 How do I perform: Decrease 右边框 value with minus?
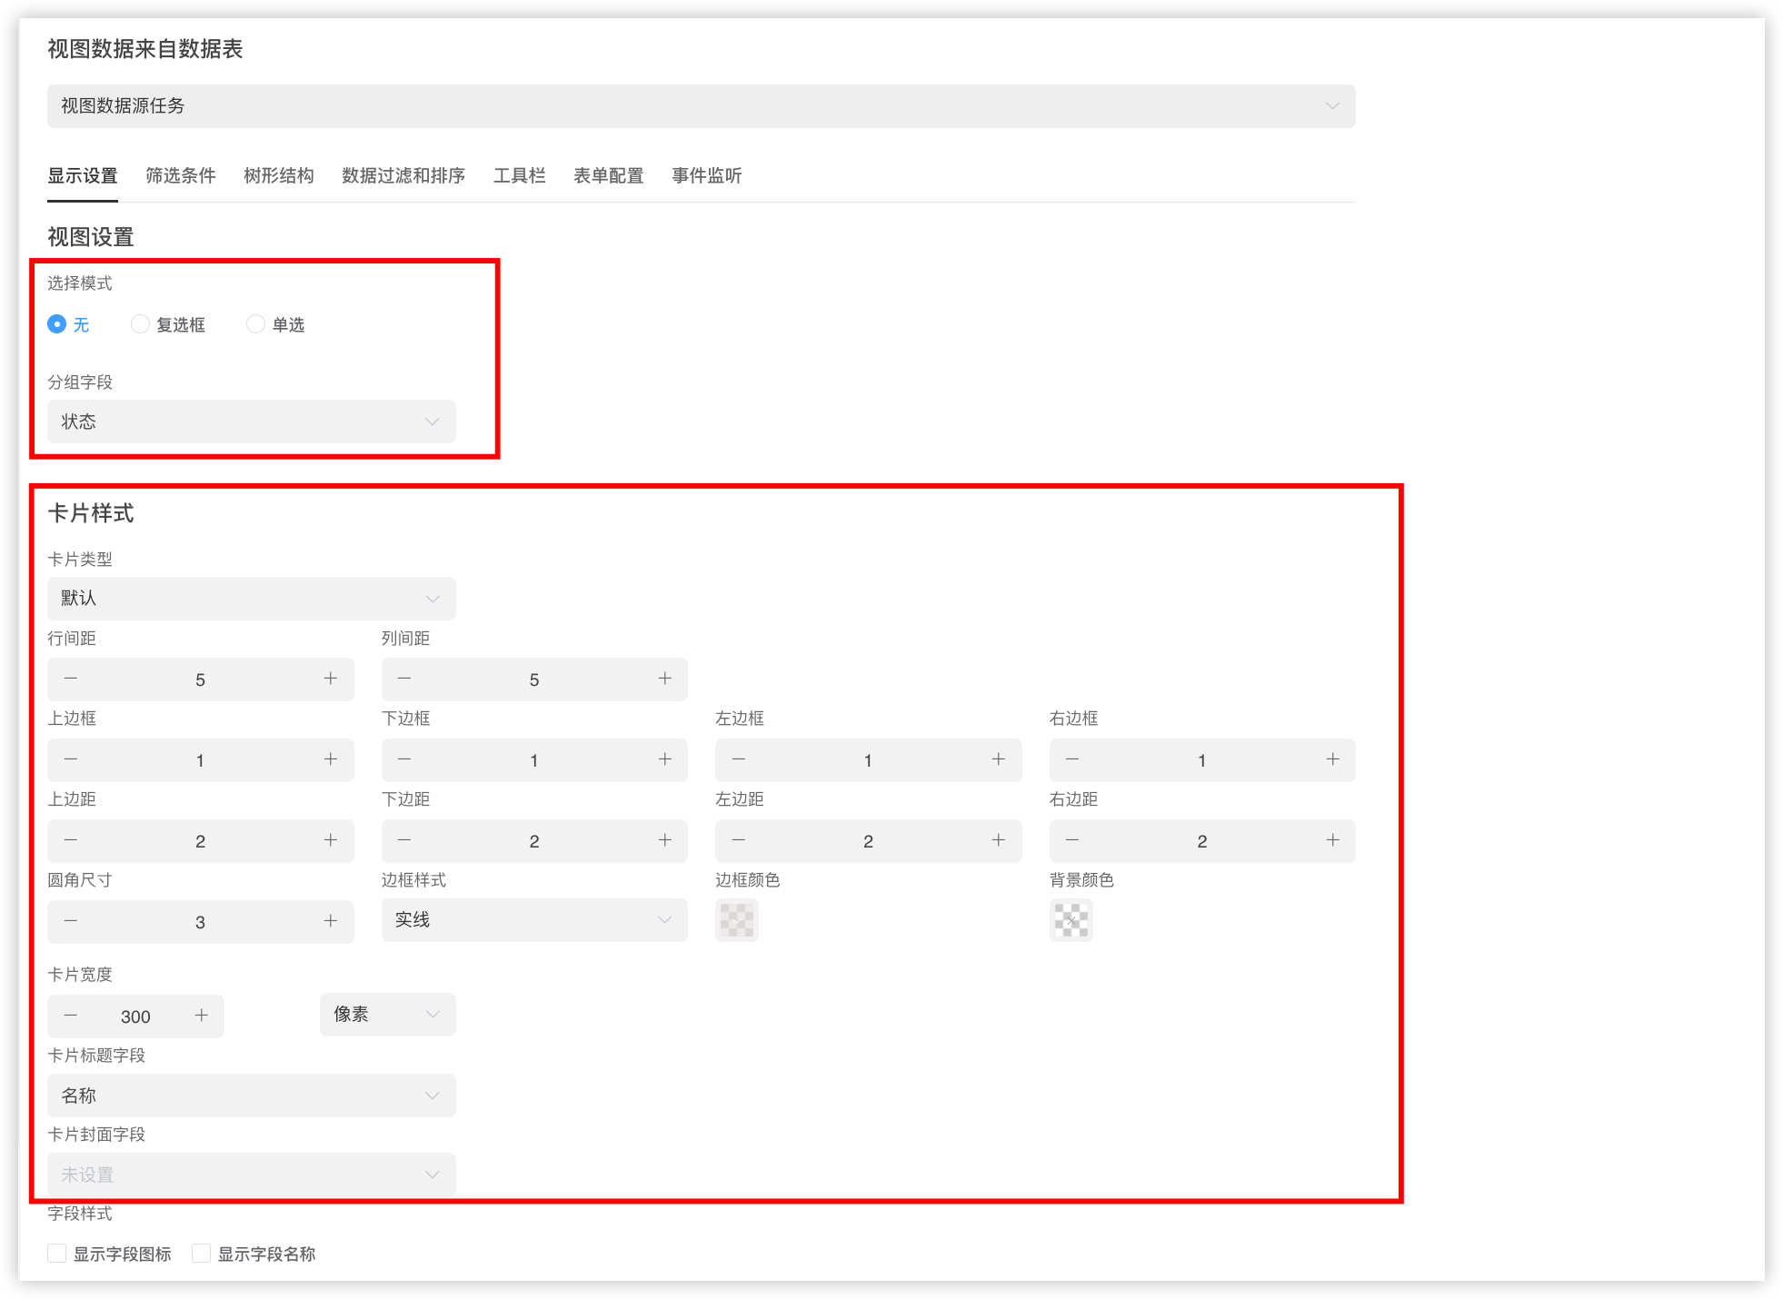coord(1072,759)
